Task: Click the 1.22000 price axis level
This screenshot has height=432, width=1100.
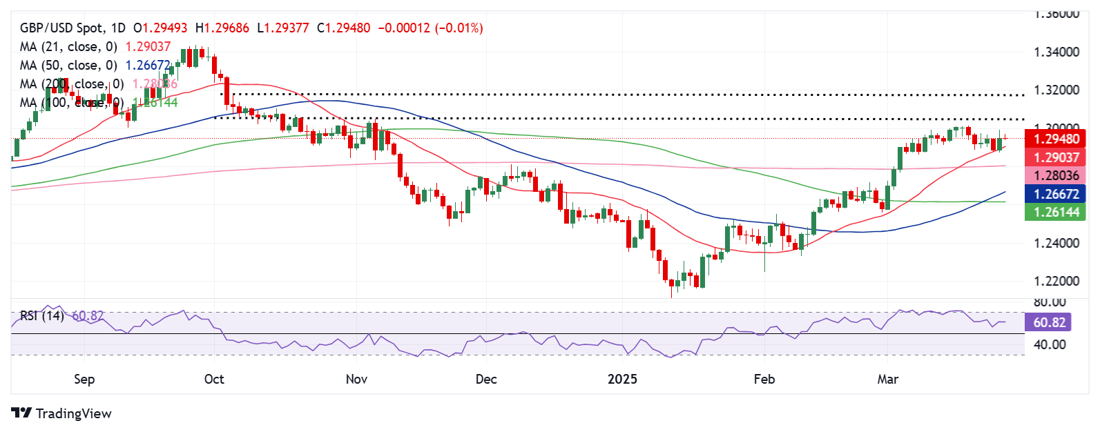Action: [1056, 282]
